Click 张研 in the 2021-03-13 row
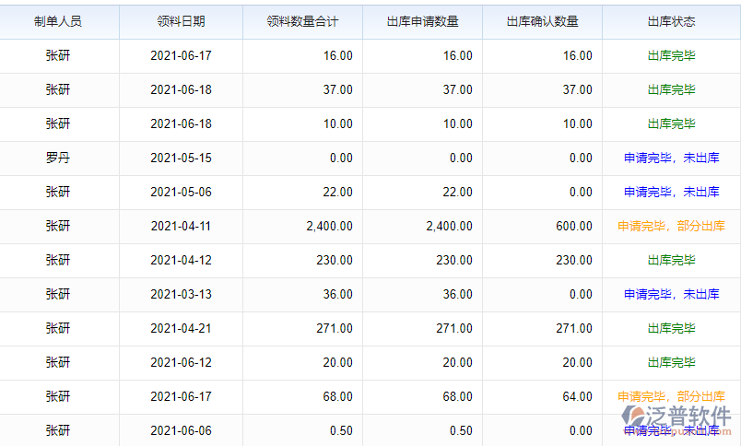Screen dimensions: 741x446 click(x=58, y=294)
